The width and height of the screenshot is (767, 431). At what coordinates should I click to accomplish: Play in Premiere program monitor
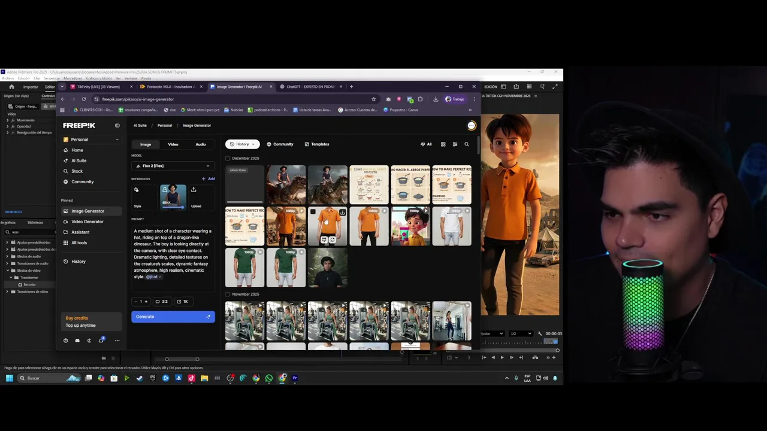pos(502,357)
